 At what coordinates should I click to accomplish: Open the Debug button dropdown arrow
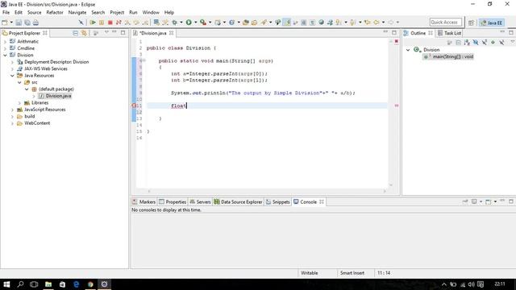181,23
